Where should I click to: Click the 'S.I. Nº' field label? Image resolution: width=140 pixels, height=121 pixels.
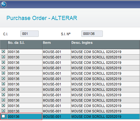click(x=66, y=34)
